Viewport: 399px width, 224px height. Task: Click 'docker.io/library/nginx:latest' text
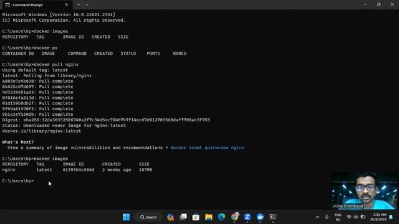42,131
